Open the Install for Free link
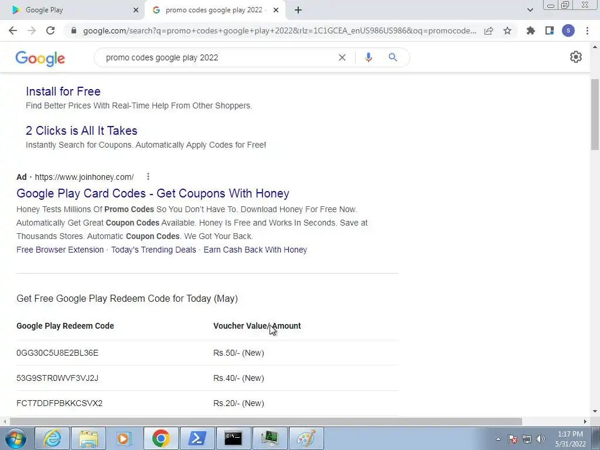The width and height of the screenshot is (600, 450). click(x=63, y=91)
